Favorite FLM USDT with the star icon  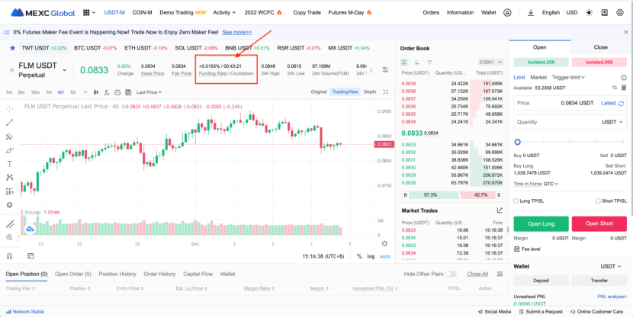click(11, 69)
